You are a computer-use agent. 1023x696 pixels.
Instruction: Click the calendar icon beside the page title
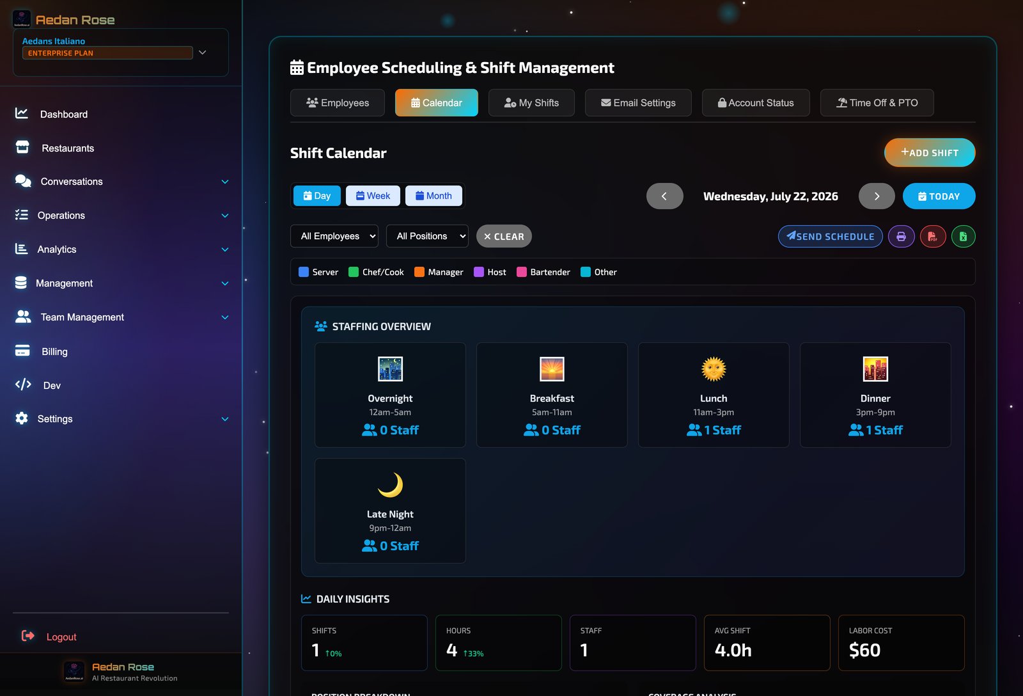[297, 67]
